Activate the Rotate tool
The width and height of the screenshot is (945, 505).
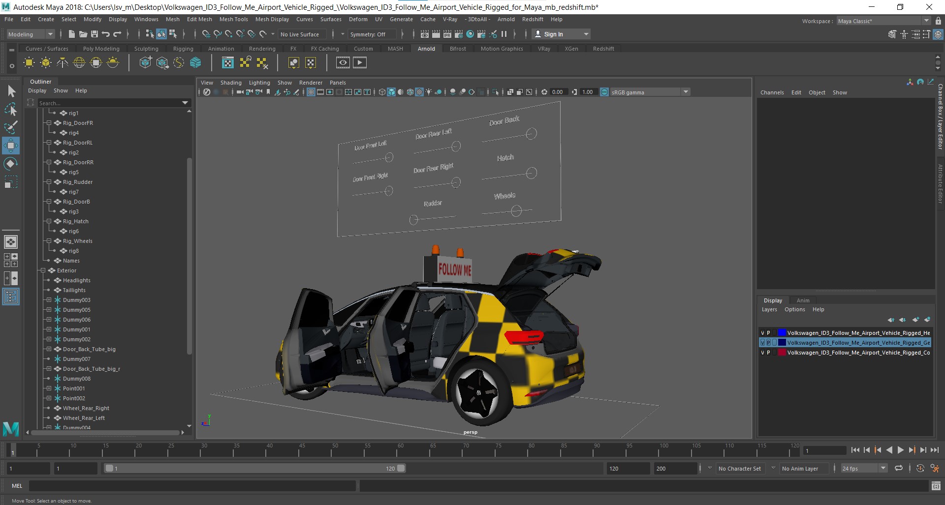pyautogui.click(x=11, y=164)
